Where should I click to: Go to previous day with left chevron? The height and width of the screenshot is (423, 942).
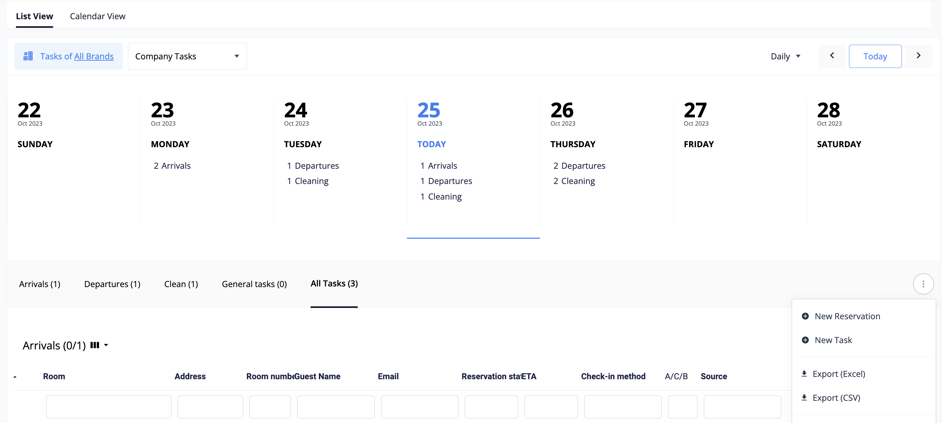(832, 55)
